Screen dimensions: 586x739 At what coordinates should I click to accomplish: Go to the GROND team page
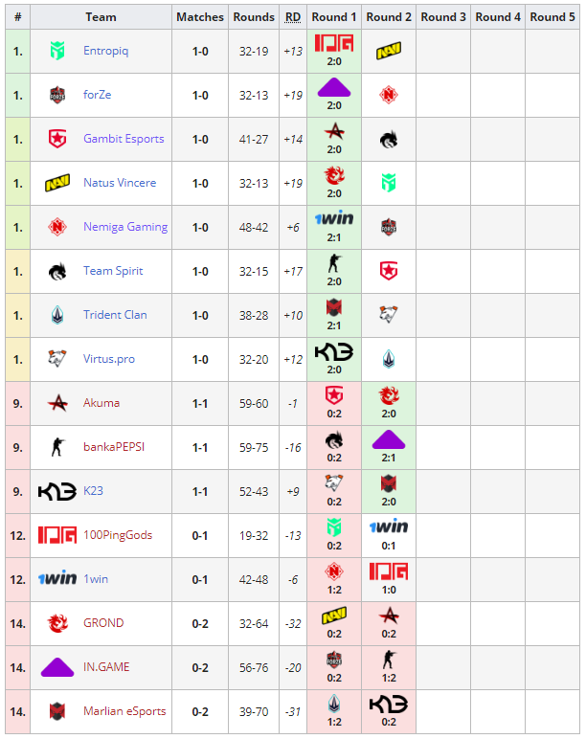pyautogui.click(x=103, y=623)
